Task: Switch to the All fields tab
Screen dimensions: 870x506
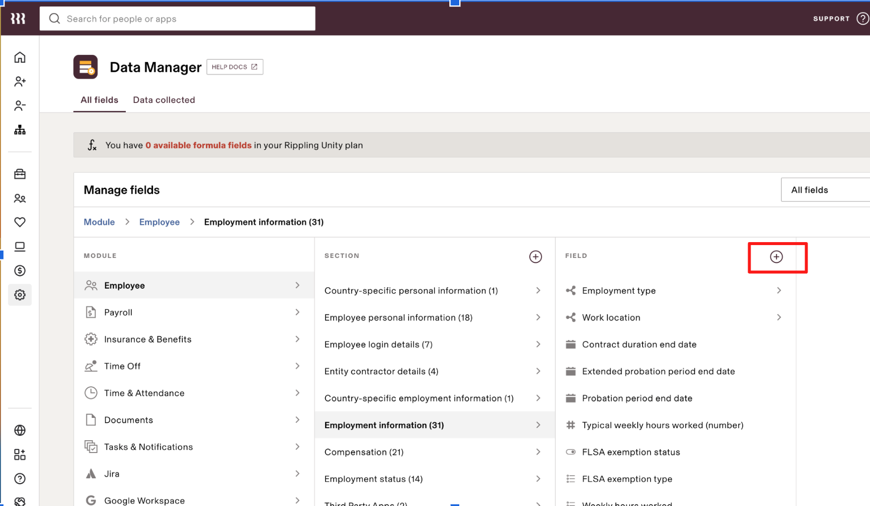Action: tap(100, 100)
